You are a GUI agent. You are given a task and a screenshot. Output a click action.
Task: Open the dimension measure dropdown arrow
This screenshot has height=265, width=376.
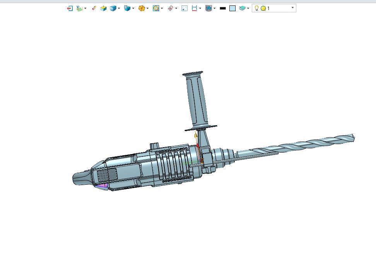200,8
